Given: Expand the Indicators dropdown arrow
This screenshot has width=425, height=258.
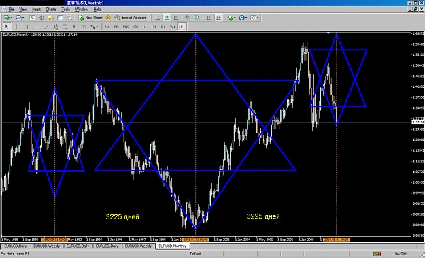Looking at the screenshot, I should pyautogui.click(x=235, y=18).
